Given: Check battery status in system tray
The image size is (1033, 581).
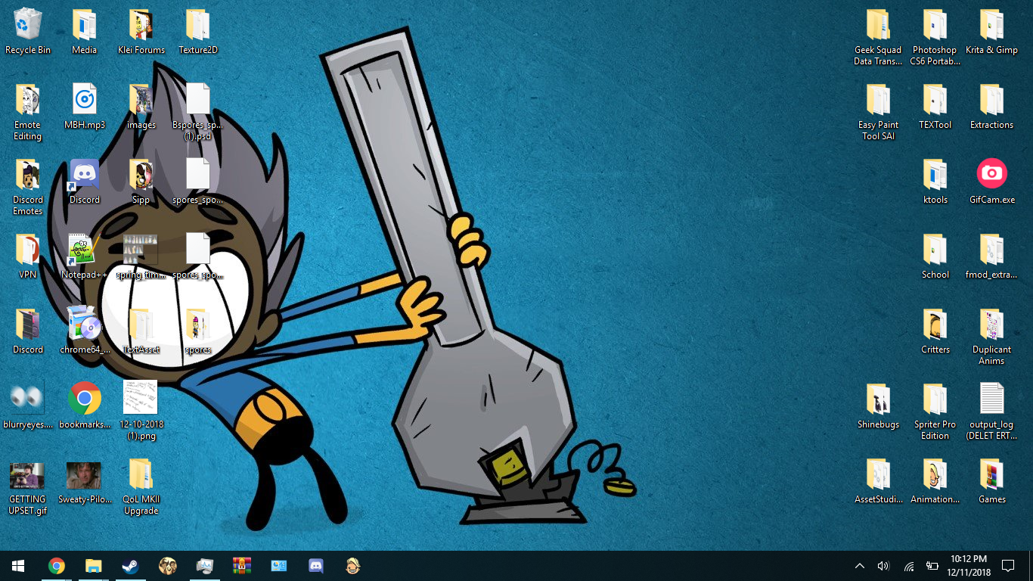Looking at the screenshot, I should pyautogui.click(x=932, y=566).
